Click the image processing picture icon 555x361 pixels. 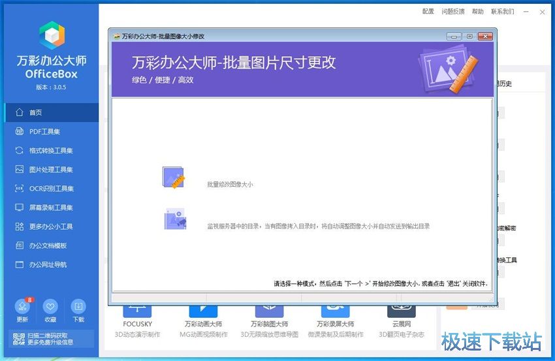click(20, 169)
